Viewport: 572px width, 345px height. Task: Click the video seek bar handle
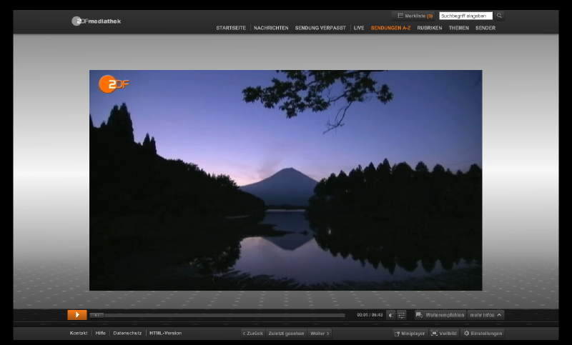click(x=97, y=315)
